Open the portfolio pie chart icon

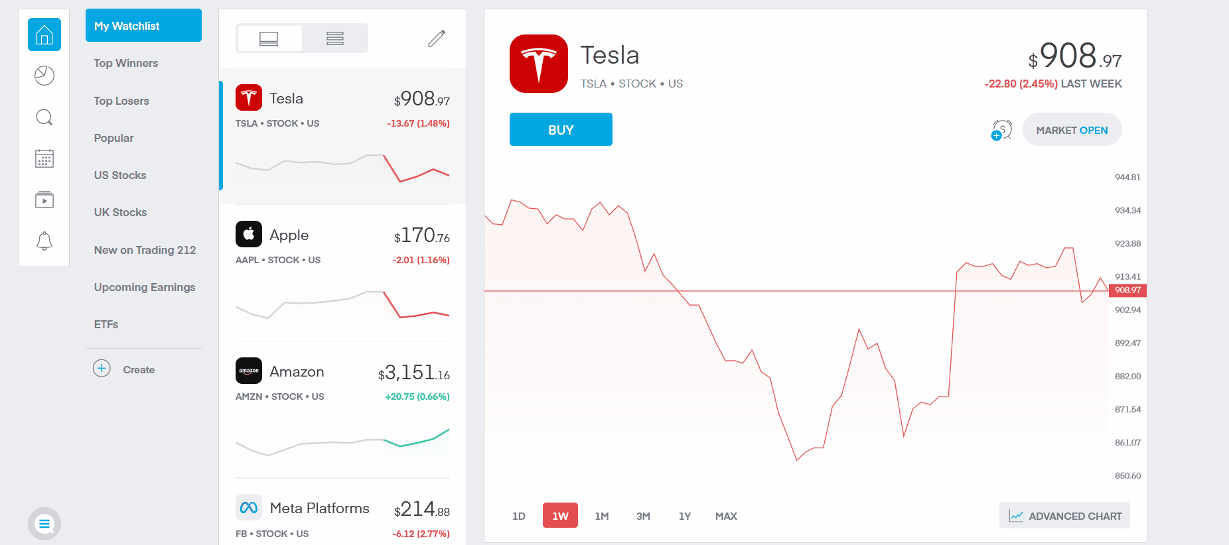click(44, 76)
